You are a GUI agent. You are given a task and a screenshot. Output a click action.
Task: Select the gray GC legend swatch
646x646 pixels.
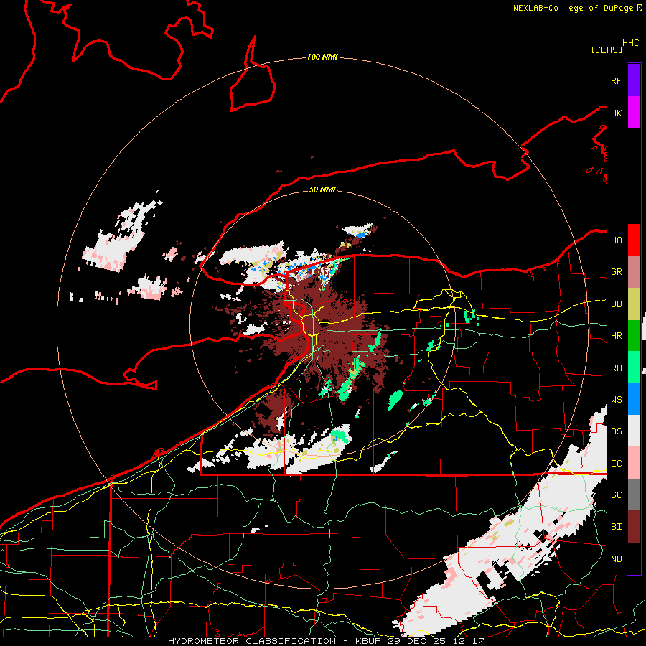click(x=634, y=495)
